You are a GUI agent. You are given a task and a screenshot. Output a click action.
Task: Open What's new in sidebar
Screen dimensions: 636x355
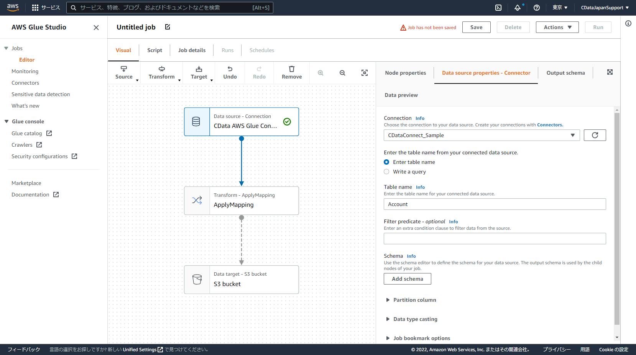coord(25,106)
